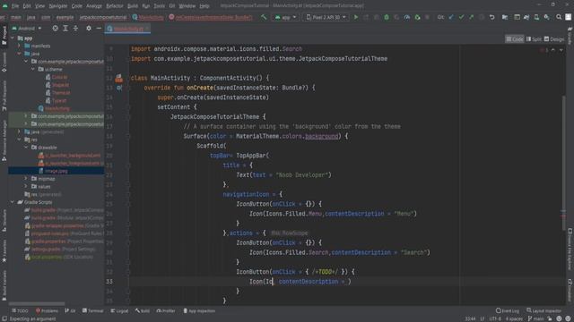Collapse the app module tree node
The width and height of the screenshot is (574, 322).
pyautogui.click(x=13, y=38)
